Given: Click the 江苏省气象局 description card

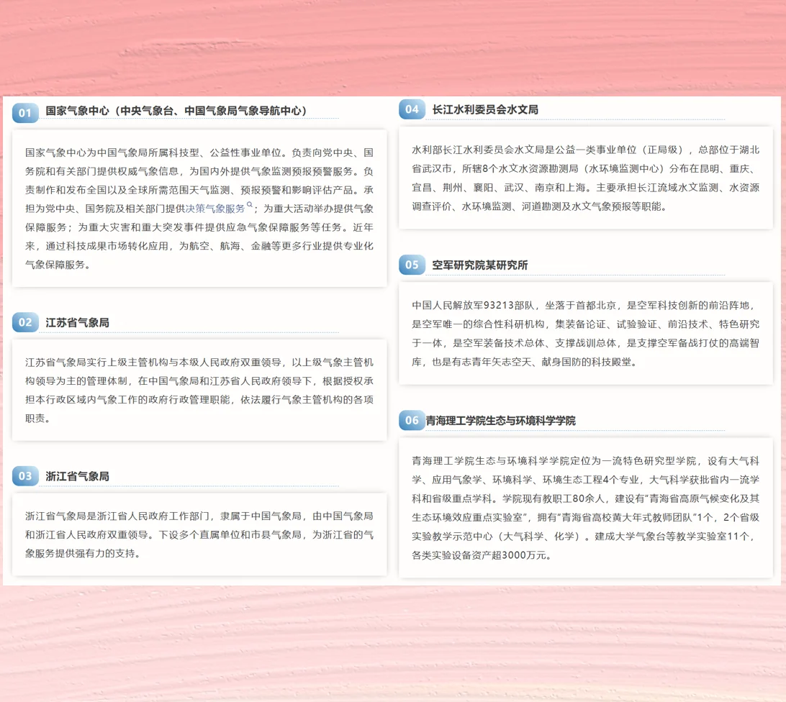Looking at the screenshot, I should click(x=199, y=391).
